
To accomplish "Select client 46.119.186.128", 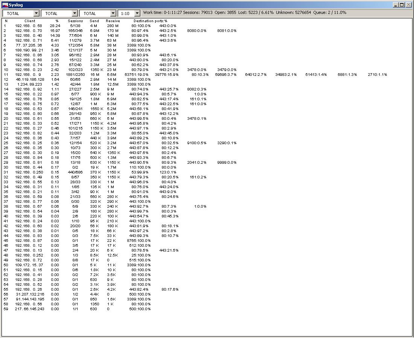I will 30,79.
